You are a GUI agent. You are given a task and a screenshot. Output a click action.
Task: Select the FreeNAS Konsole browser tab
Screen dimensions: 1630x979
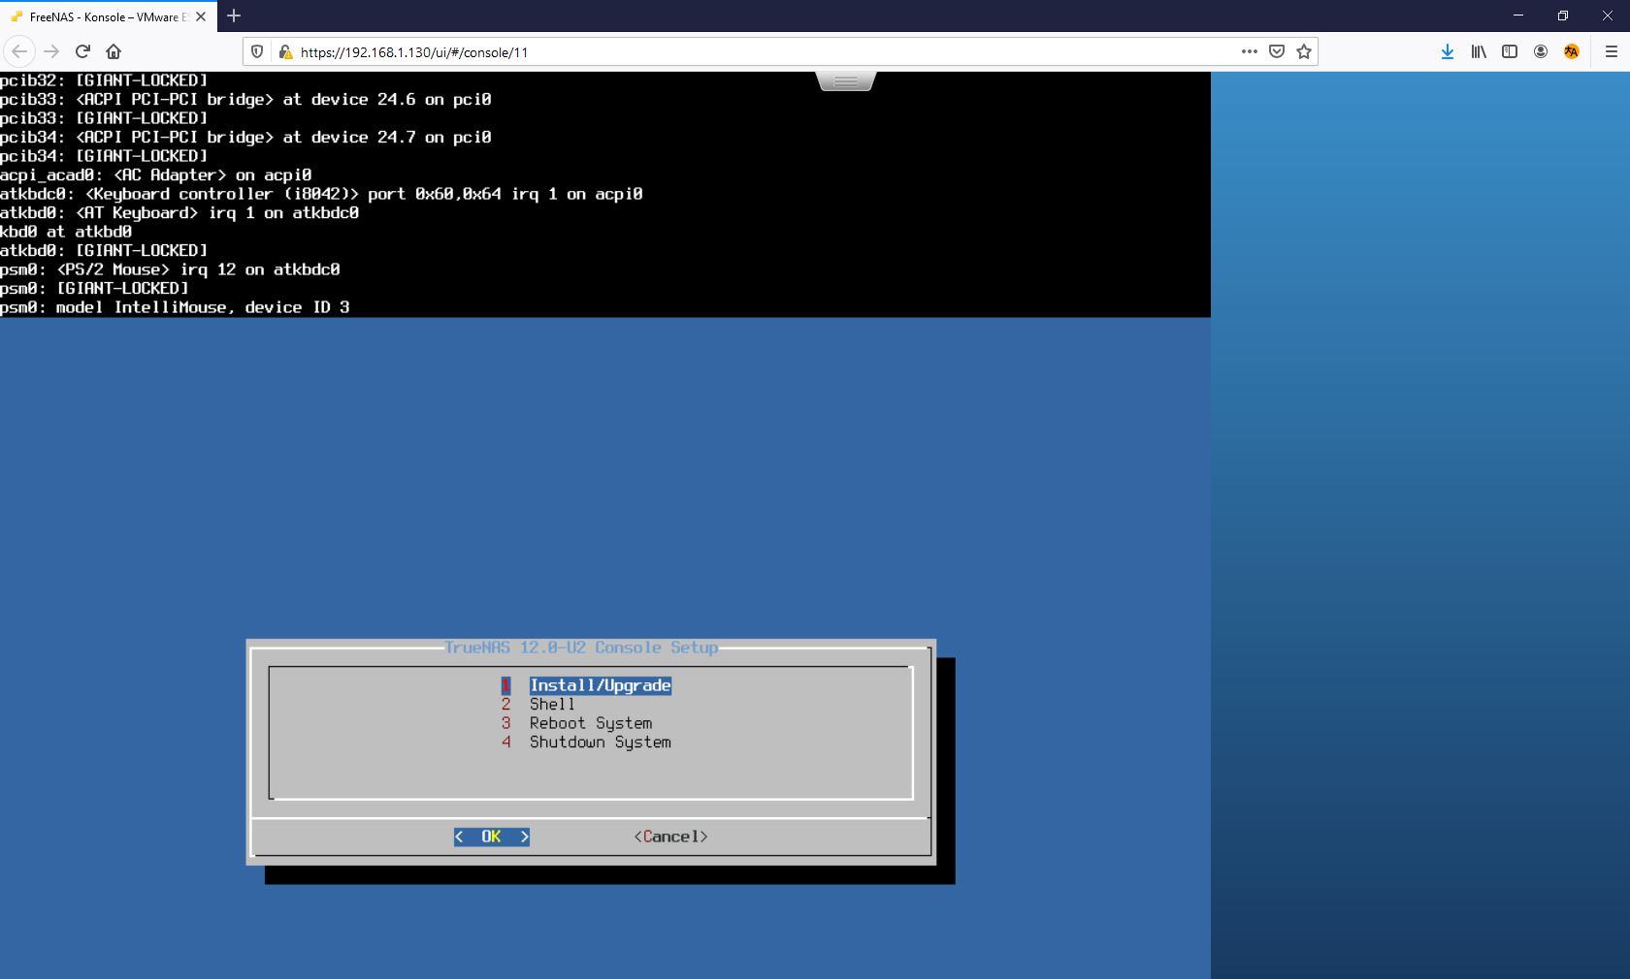click(108, 16)
